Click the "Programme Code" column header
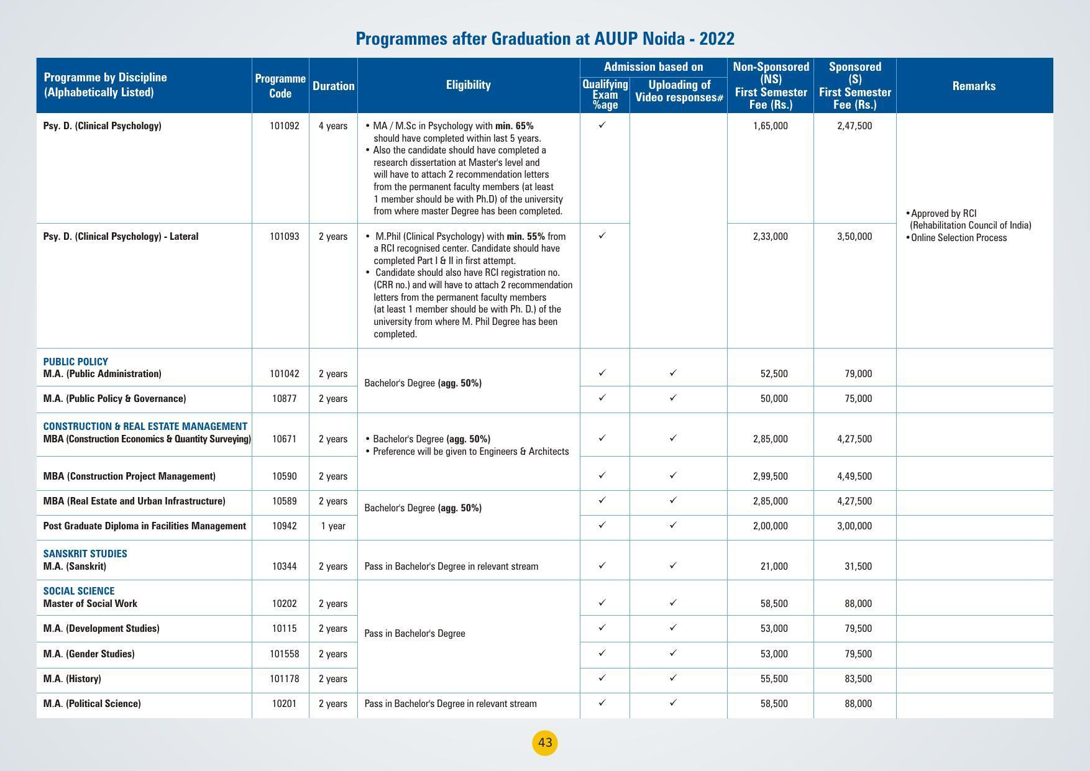 pyautogui.click(x=280, y=86)
